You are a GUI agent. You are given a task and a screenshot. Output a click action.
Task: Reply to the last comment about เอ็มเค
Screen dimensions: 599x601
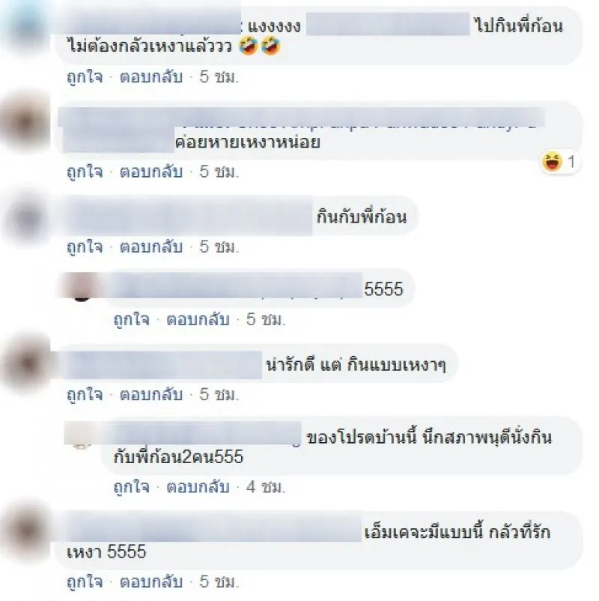[x=151, y=582]
